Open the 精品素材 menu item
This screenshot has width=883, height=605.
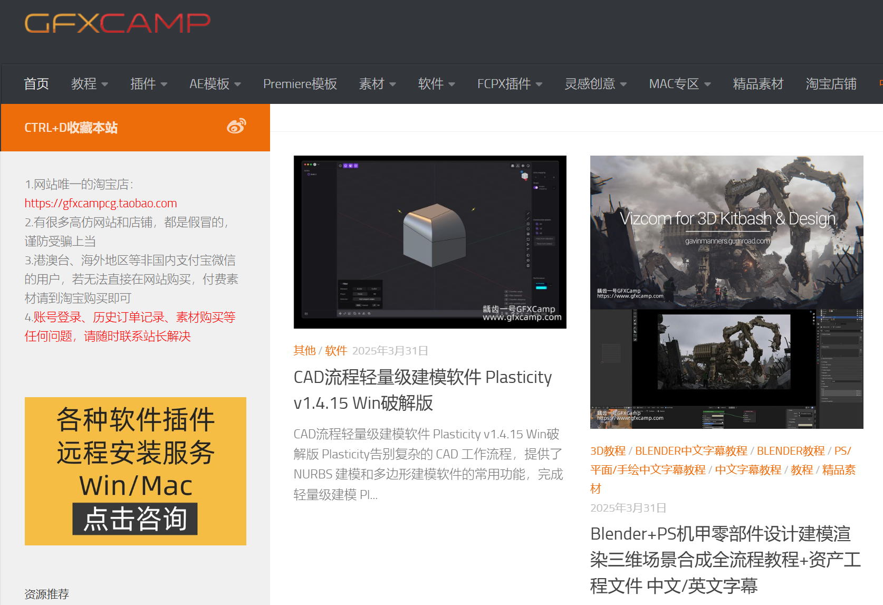click(758, 84)
